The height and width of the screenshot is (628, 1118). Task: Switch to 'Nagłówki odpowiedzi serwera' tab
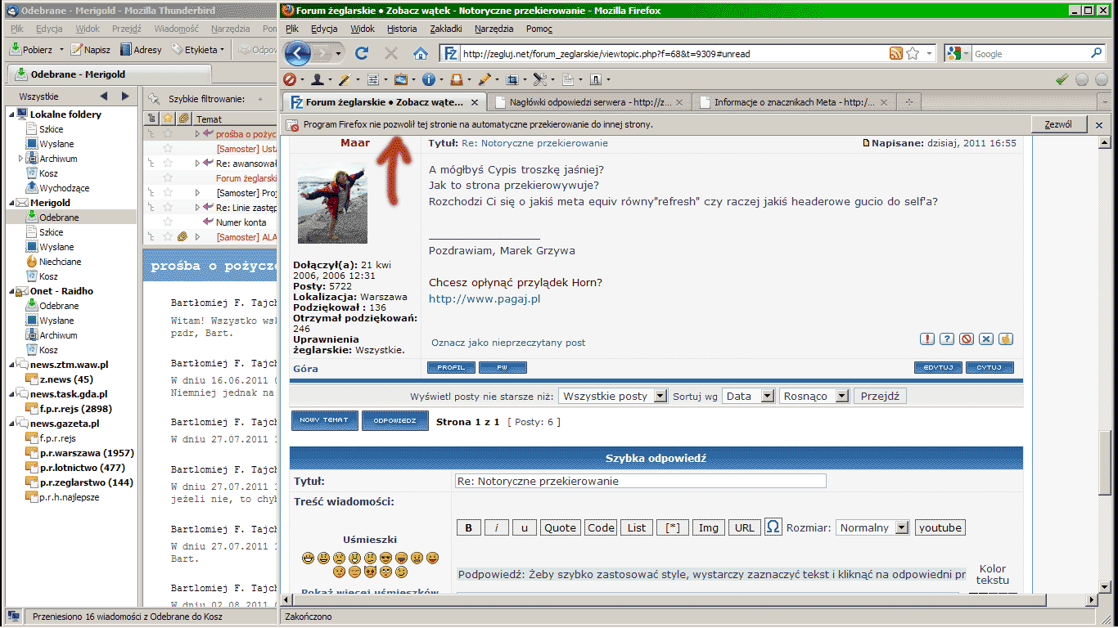pyautogui.click(x=590, y=102)
